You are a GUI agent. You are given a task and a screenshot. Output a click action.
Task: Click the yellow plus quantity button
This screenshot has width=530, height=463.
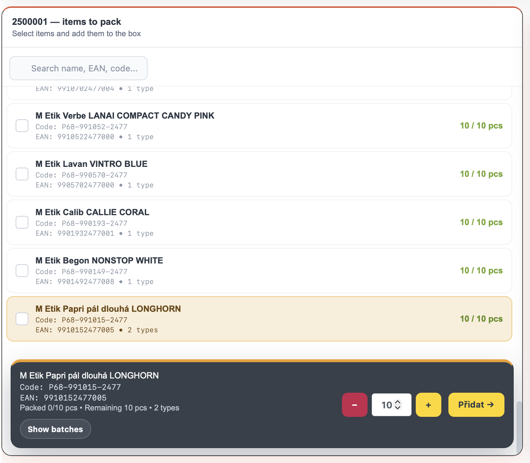428,405
